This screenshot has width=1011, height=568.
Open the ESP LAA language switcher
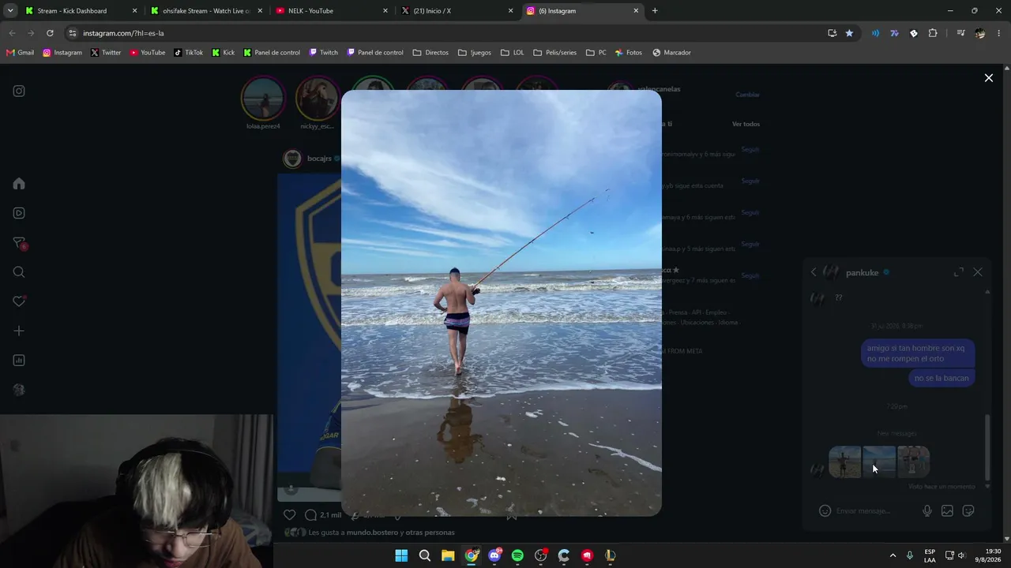tap(930, 555)
